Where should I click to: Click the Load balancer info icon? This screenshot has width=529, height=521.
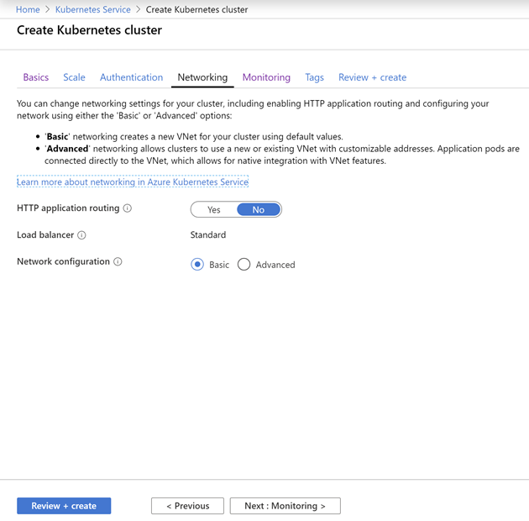point(81,235)
